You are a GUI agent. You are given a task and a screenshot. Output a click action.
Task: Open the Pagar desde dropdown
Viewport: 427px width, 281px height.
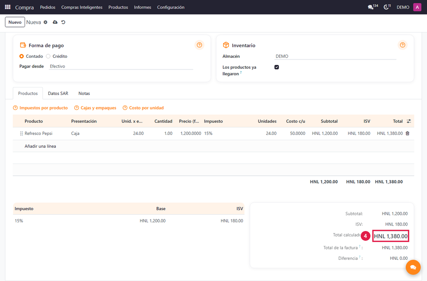click(121, 66)
